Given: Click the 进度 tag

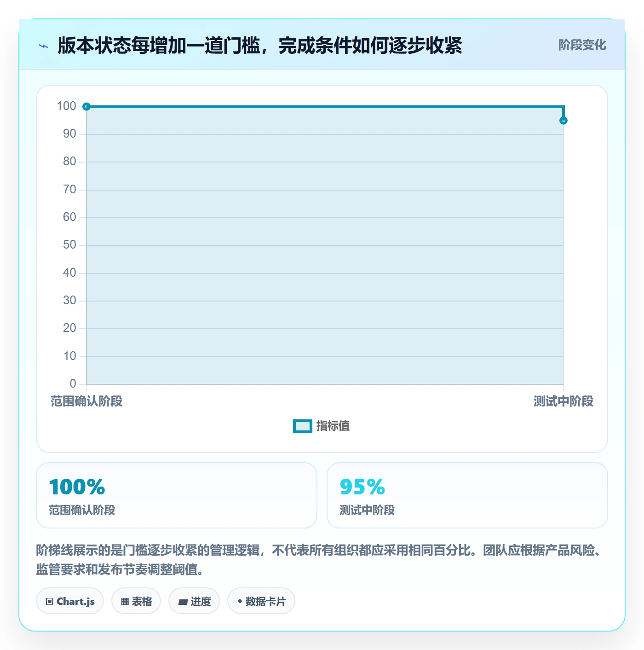Looking at the screenshot, I should [194, 601].
